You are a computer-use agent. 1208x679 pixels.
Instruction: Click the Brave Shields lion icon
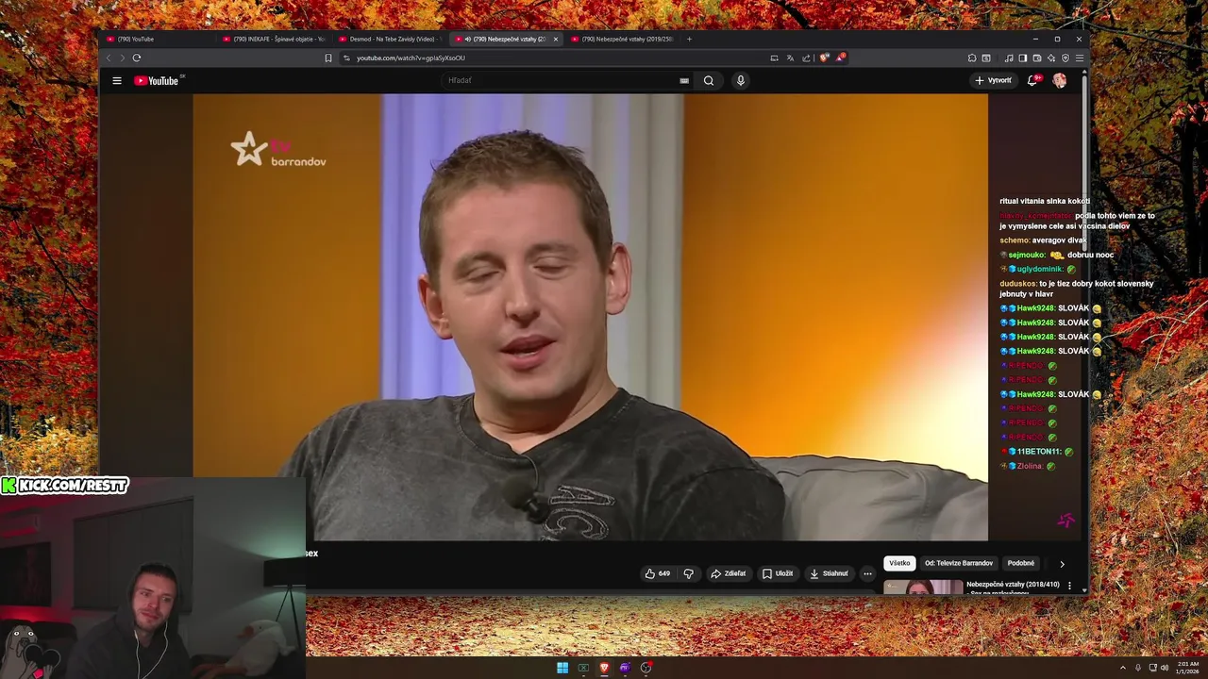tap(824, 58)
